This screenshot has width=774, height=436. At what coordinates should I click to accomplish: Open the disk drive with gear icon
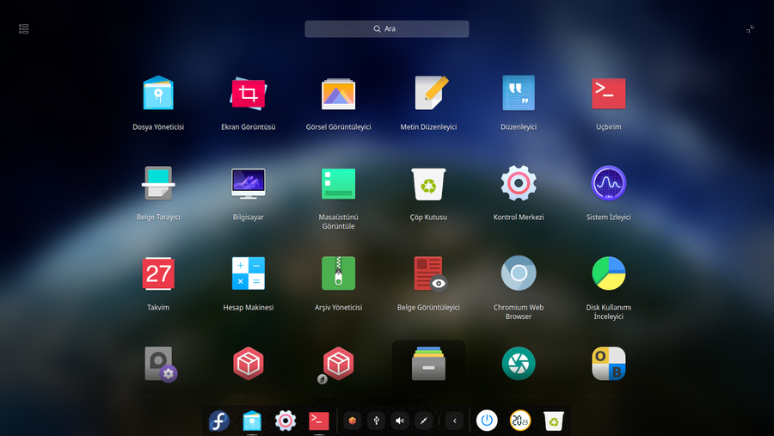coord(161,364)
